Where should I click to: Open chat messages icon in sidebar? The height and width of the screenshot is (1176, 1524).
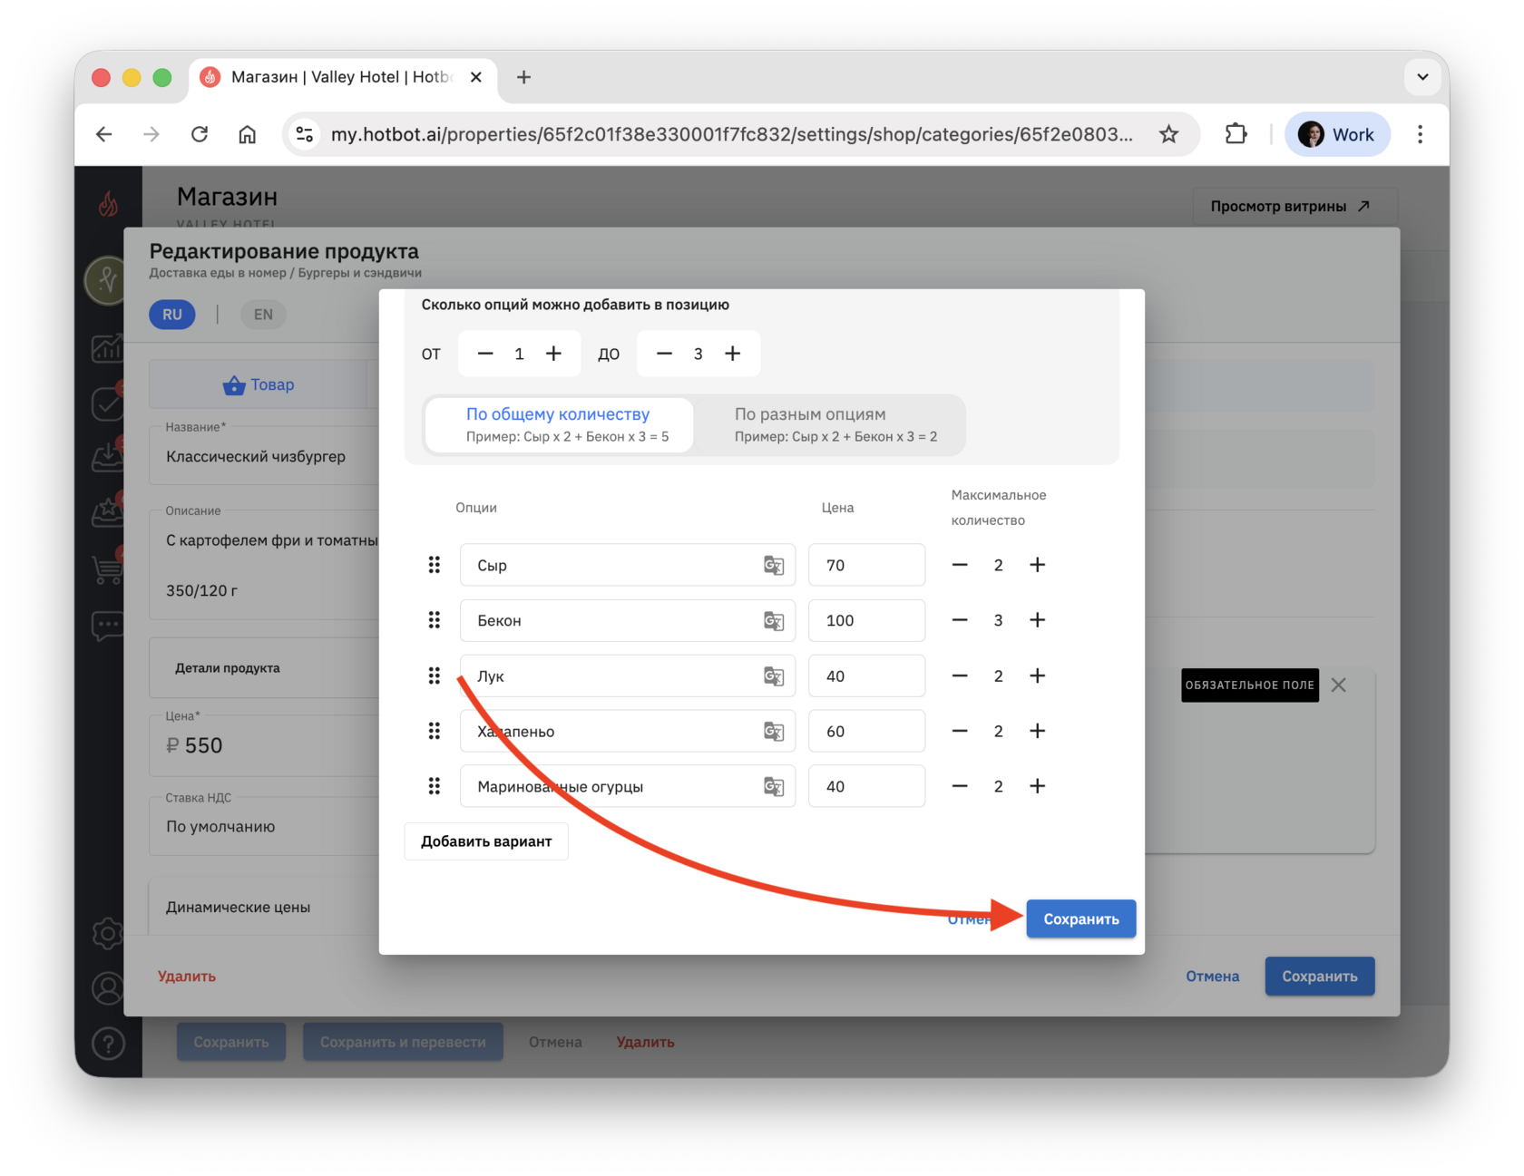pyautogui.click(x=108, y=625)
